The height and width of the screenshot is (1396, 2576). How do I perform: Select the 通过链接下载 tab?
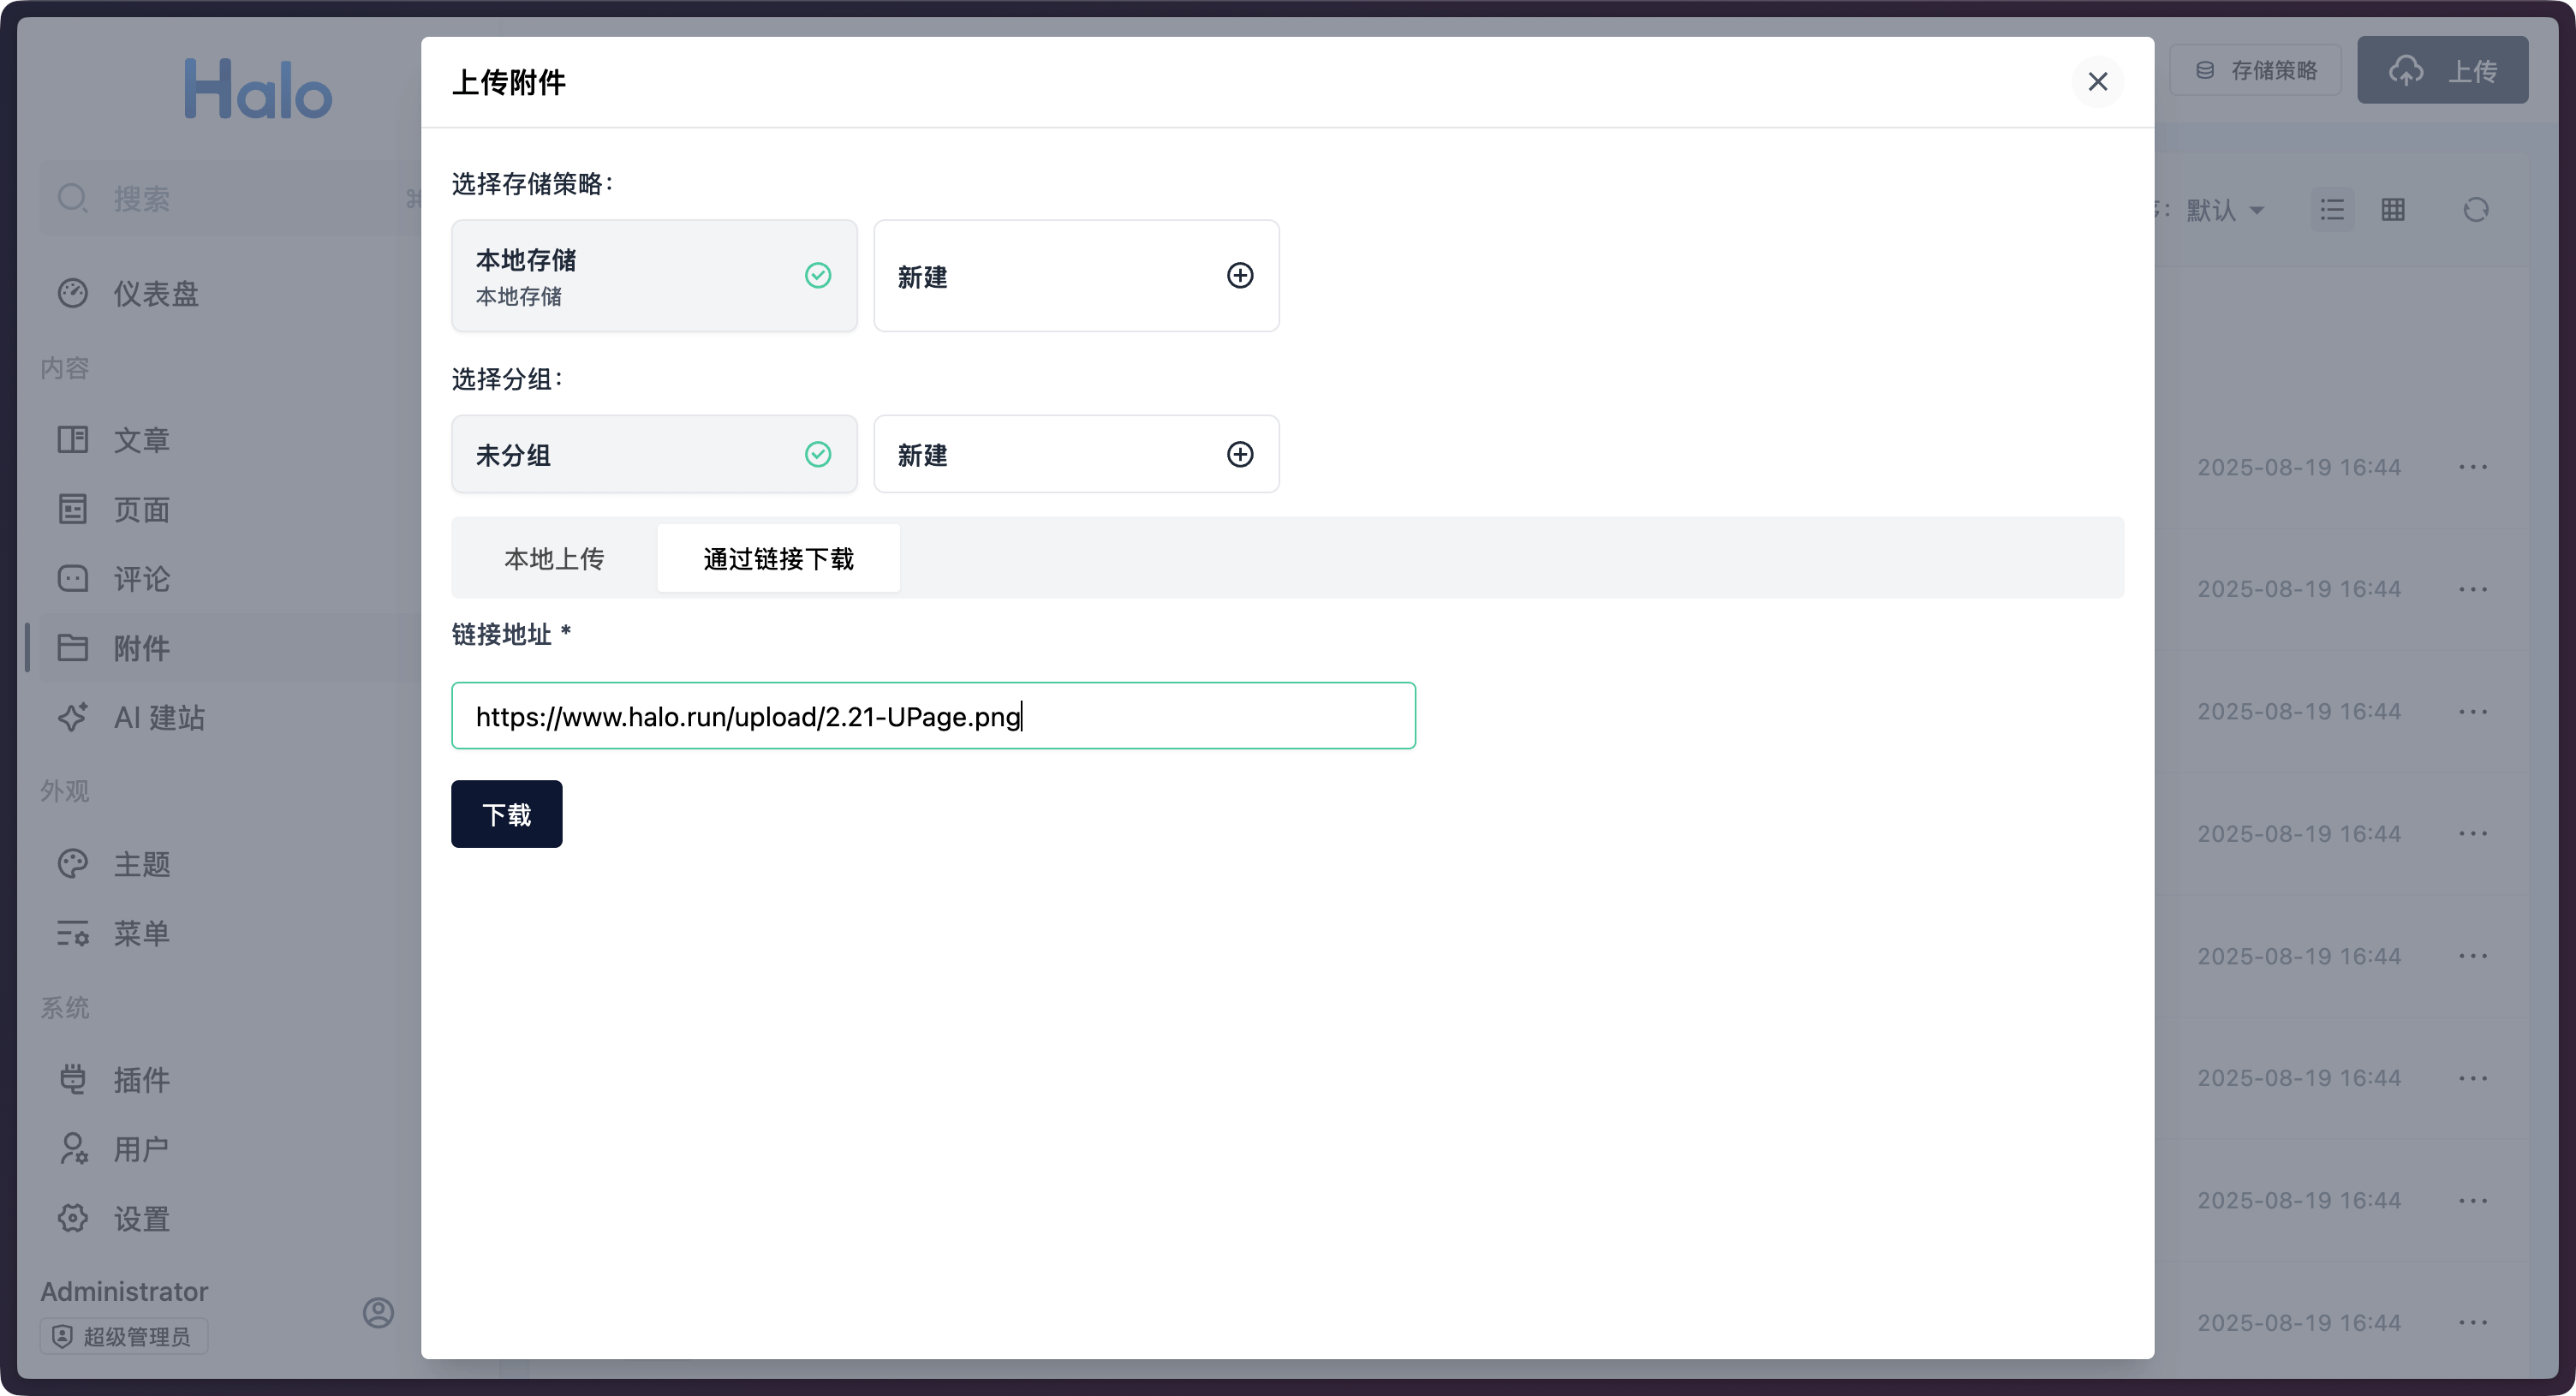pyautogui.click(x=778, y=558)
